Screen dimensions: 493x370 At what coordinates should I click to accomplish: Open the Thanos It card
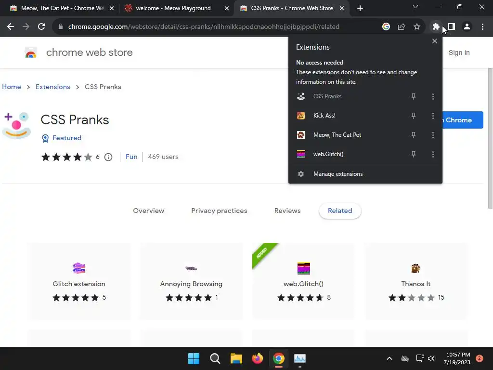tap(415, 281)
